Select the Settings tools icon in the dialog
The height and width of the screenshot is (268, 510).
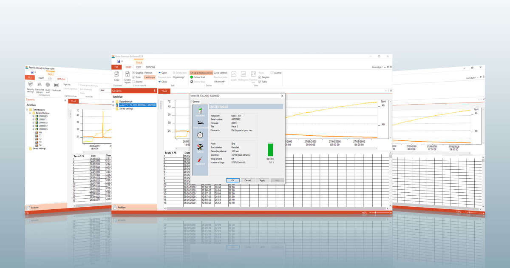200,147
